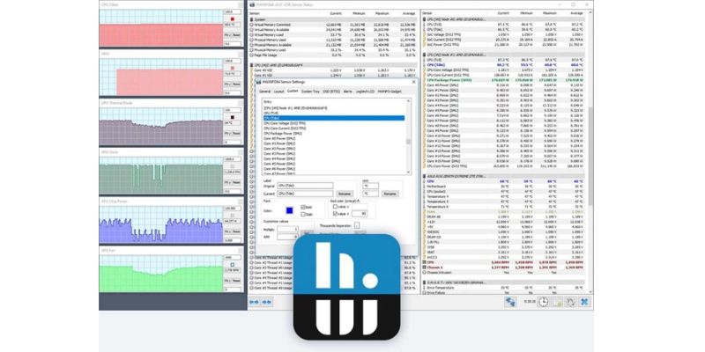Click Reset button on GPU Fan graph
The image size is (705, 352).
coord(236,281)
